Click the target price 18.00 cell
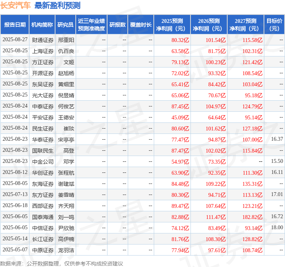 tap(277, 228)
